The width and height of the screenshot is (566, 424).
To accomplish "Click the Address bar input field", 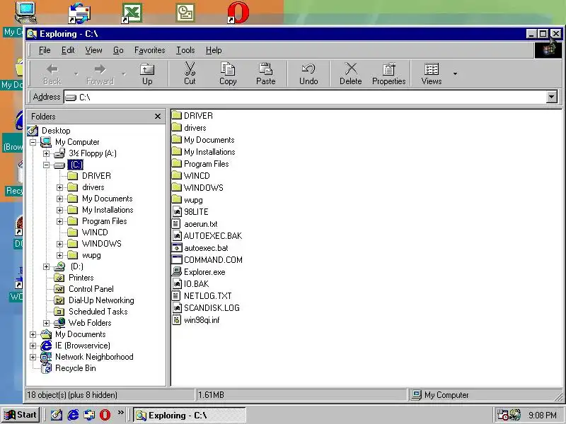I will point(306,97).
